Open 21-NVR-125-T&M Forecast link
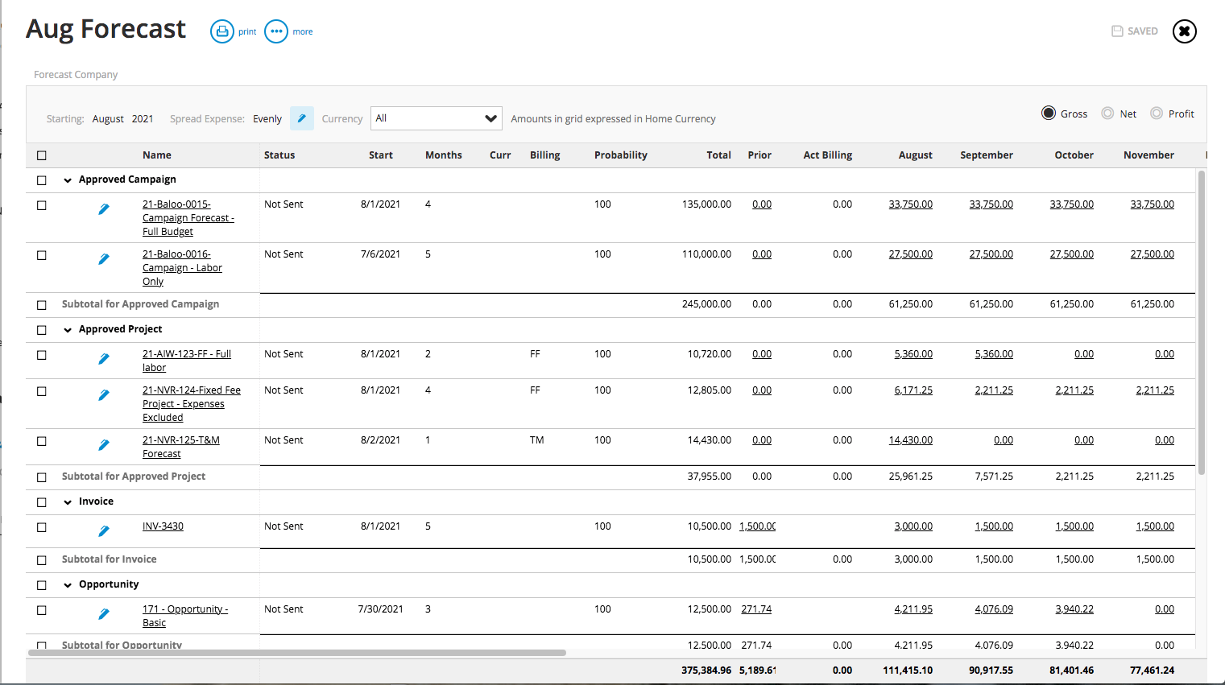This screenshot has height=685, width=1225. pos(181,447)
